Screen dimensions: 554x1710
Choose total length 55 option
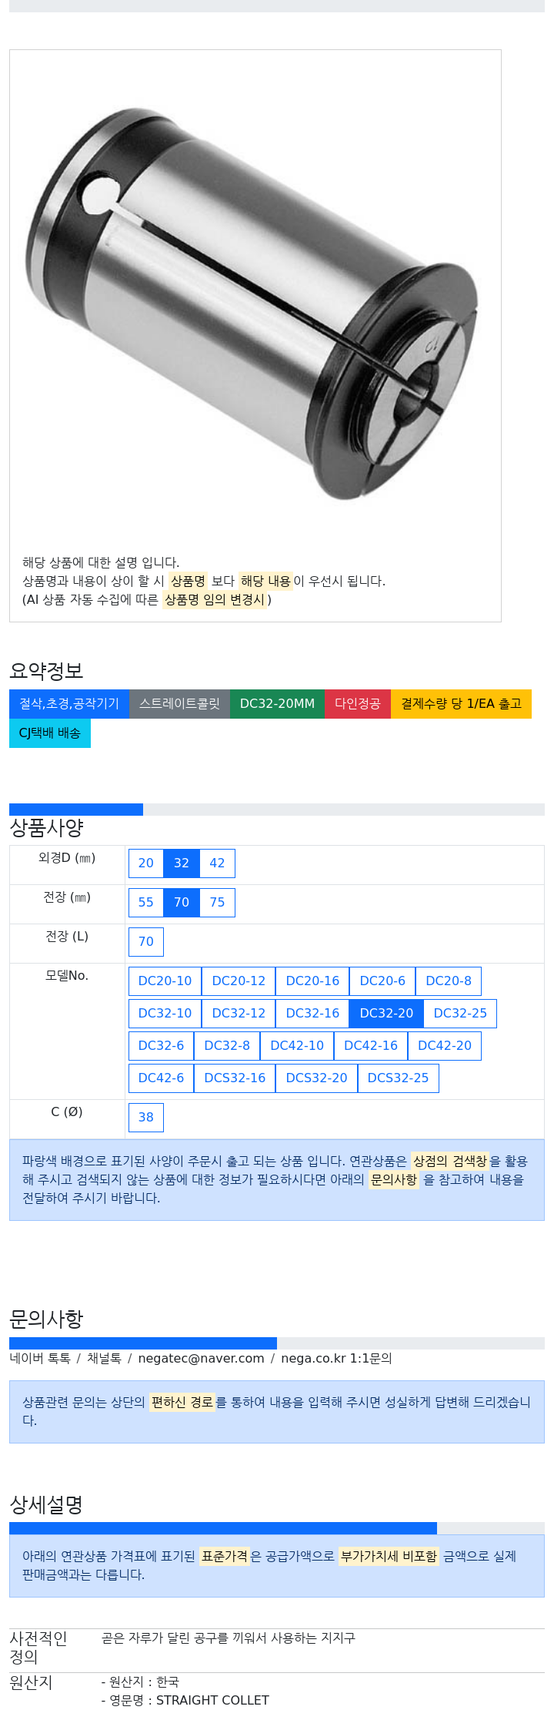click(x=146, y=903)
